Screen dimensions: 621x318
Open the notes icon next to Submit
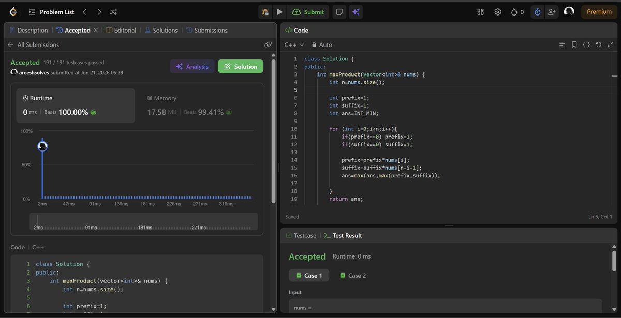339,11
